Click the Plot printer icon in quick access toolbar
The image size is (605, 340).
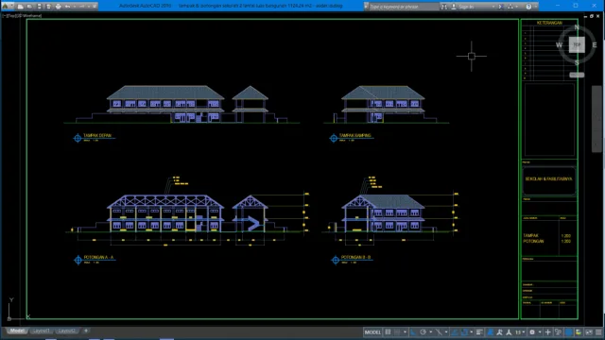click(x=58, y=7)
